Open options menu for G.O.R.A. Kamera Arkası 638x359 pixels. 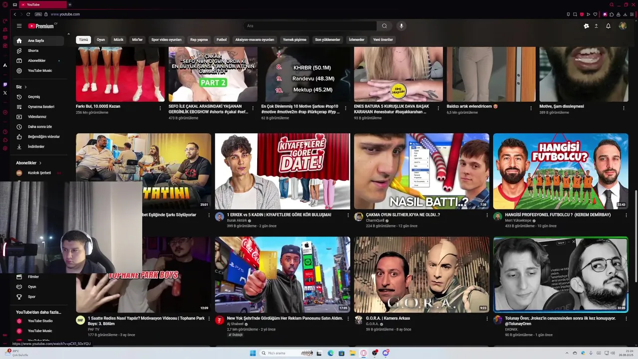pos(487,319)
